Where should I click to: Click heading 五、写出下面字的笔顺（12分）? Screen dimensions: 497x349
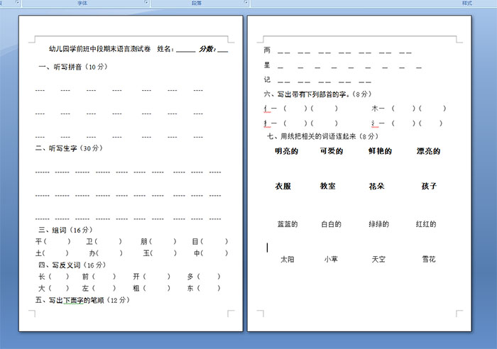point(82,300)
